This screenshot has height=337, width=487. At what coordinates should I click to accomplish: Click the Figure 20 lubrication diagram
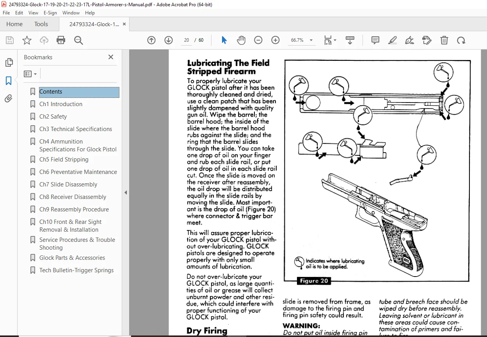377,170
